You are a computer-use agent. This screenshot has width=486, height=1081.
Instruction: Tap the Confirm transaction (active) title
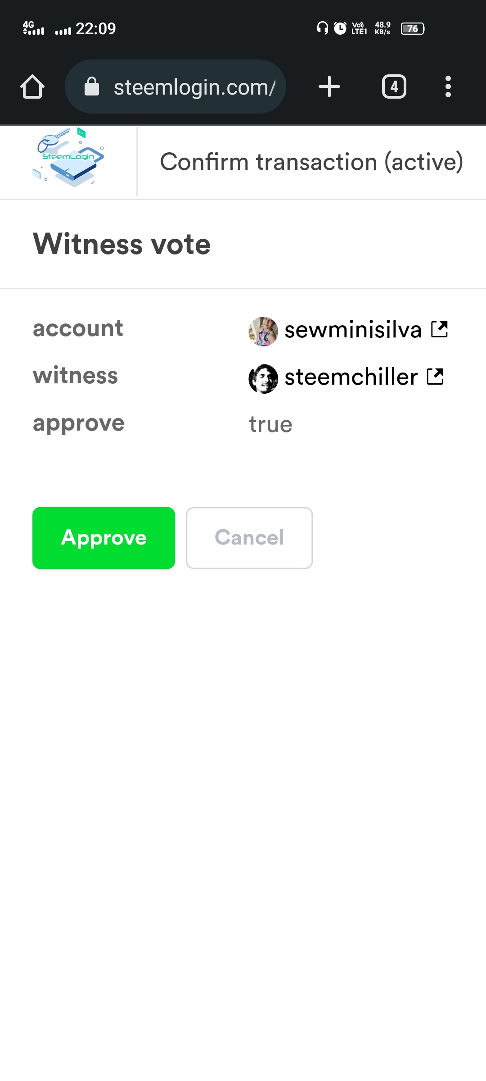tap(311, 162)
